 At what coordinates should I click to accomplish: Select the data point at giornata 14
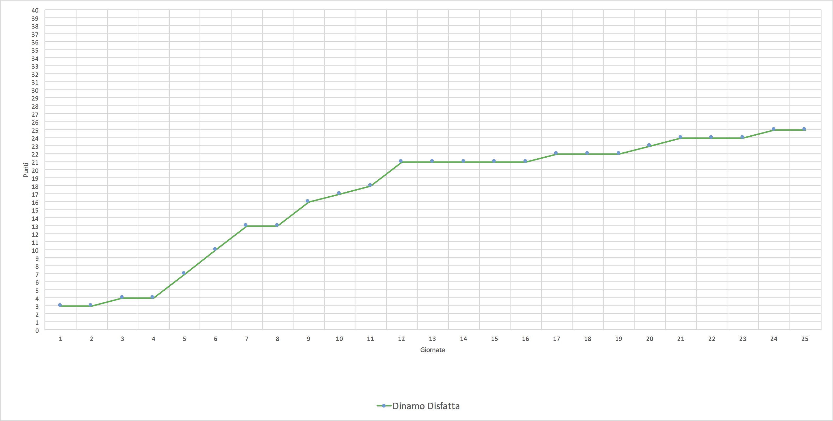463,161
